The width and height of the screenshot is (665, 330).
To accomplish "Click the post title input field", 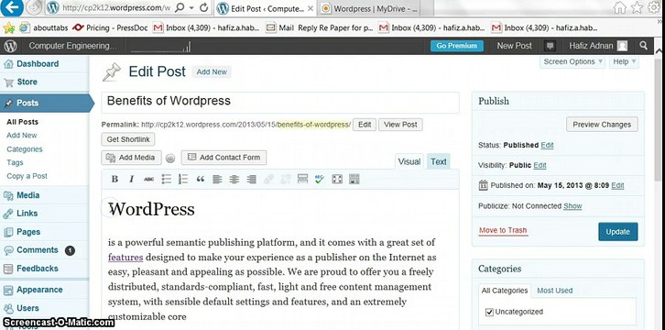I will point(280,103).
